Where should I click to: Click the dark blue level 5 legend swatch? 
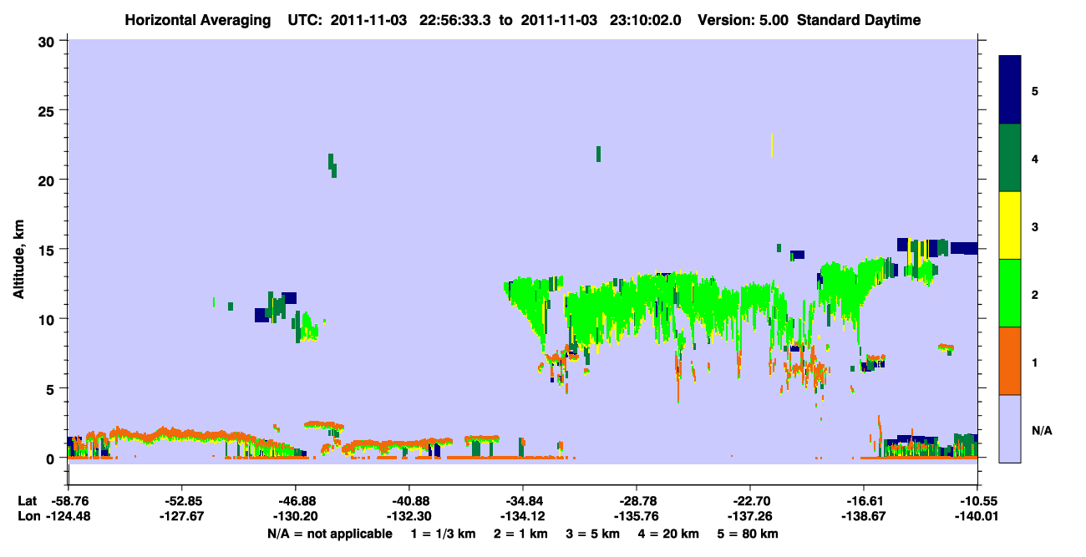pos(1010,90)
